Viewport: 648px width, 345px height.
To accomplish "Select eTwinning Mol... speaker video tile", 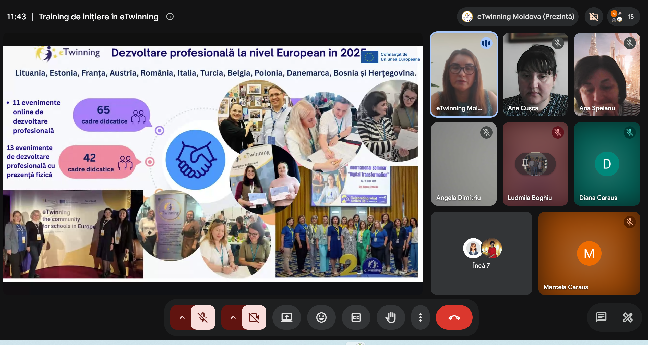I will click(x=464, y=75).
